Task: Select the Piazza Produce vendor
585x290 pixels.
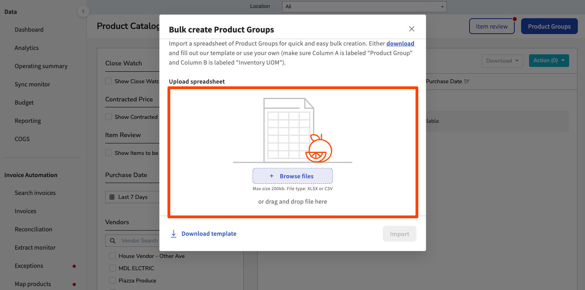Action: 112,280
